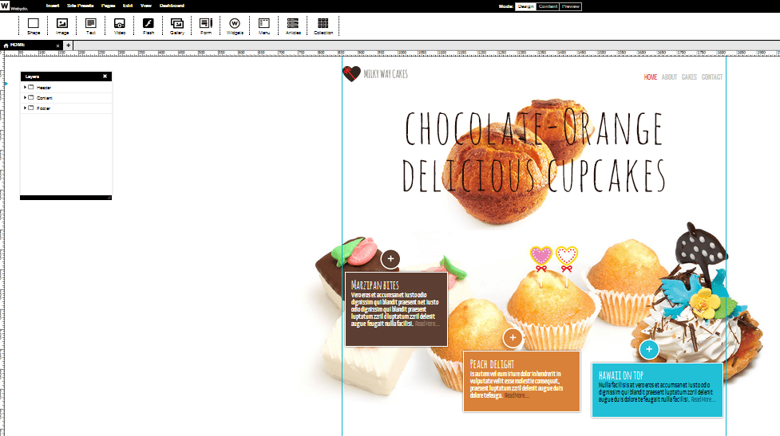Expand the Content layer
This screenshot has height=436, width=780.
point(25,97)
